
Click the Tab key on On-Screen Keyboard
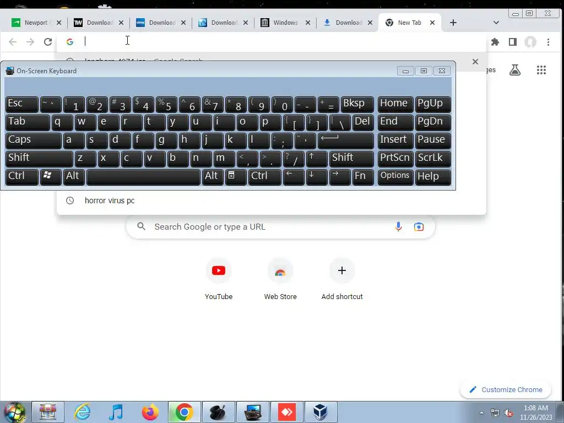[x=28, y=122]
